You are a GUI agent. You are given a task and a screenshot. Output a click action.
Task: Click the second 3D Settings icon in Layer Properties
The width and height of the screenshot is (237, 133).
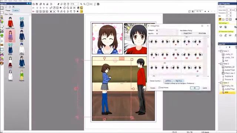pos(226,27)
